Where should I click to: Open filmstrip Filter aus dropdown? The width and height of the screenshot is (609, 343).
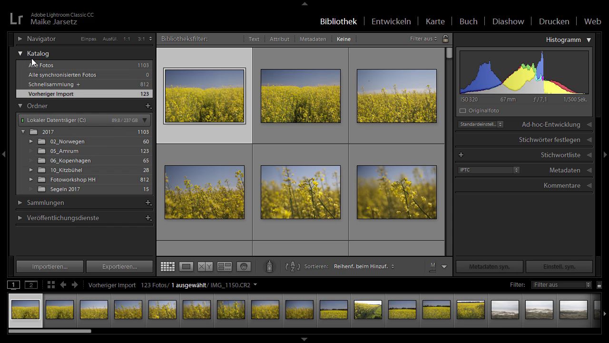(561, 285)
